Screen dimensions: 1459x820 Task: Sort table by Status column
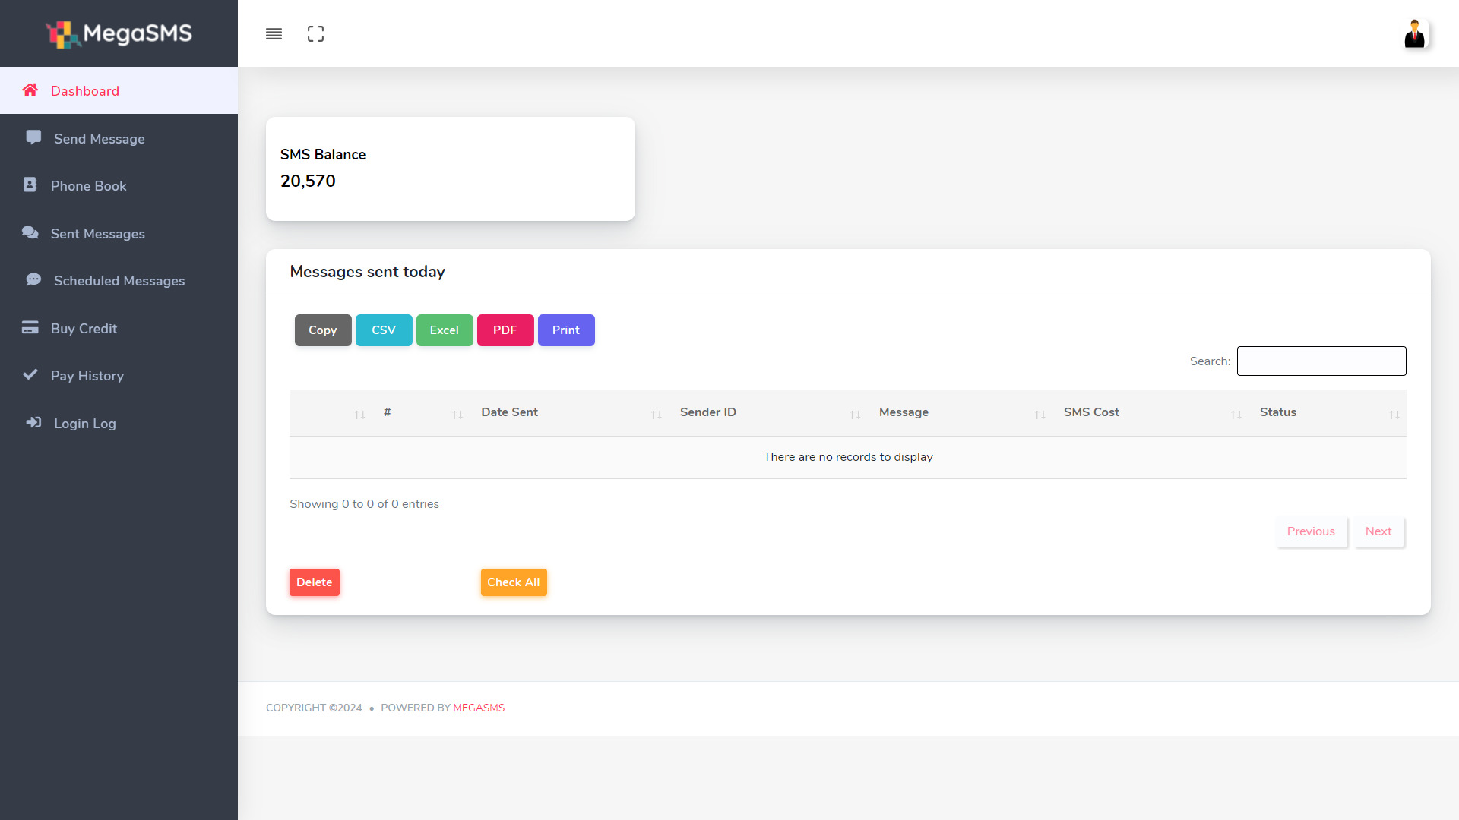(x=1278, y=412)
